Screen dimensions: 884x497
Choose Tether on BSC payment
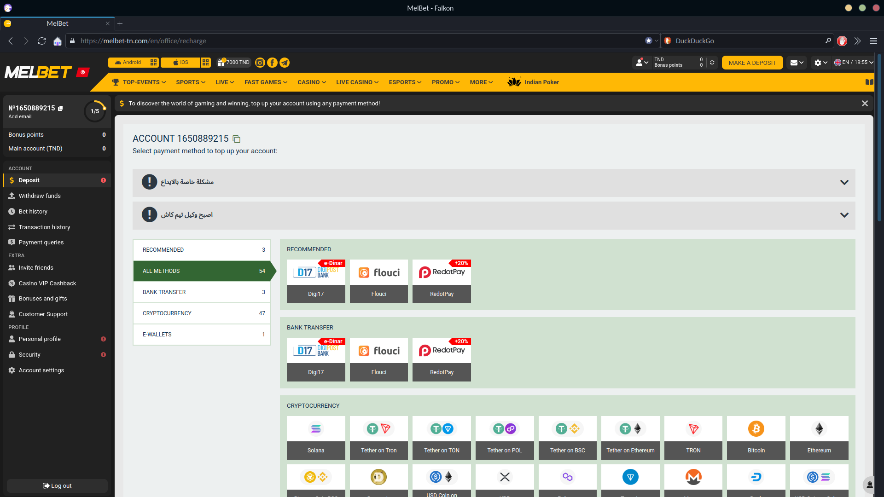(568, 438)
